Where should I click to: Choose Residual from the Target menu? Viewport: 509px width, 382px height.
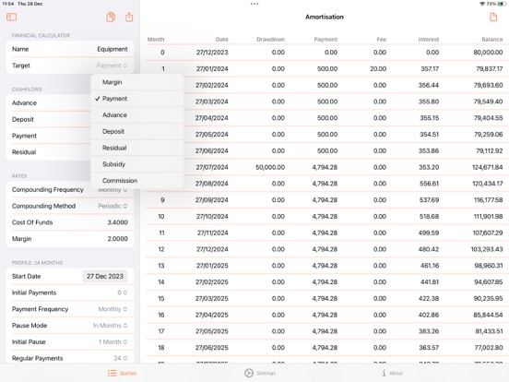[x=137, y=148]
